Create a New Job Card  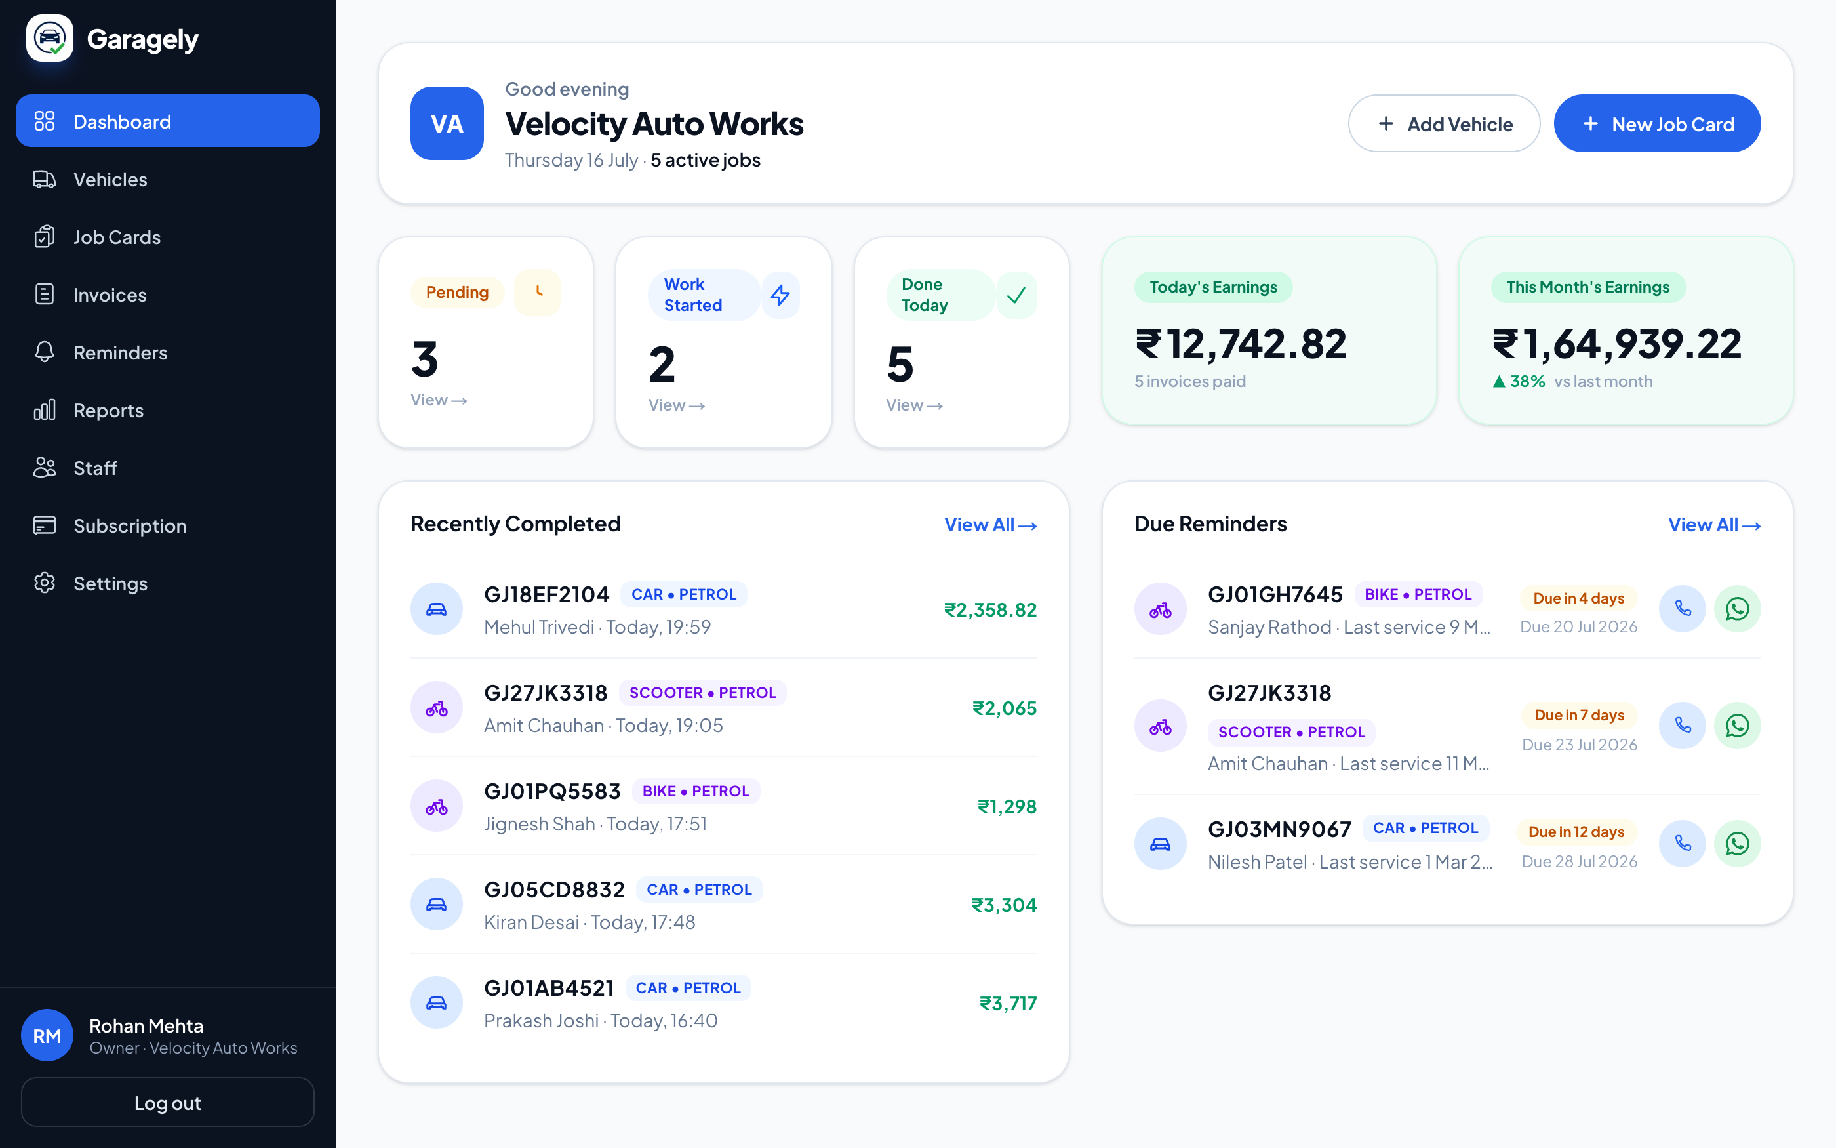coord(1657,124)
